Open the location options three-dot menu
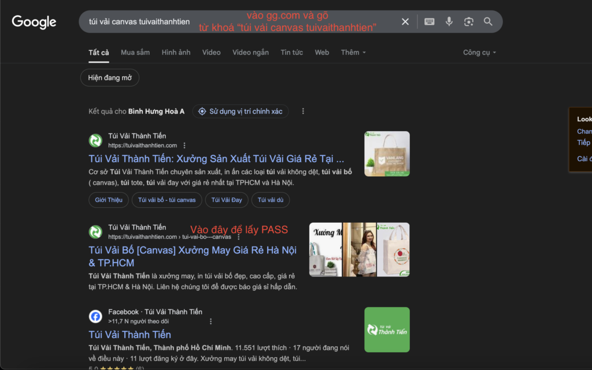The width and height of the screenshot is (592, 370). [x=303, y=111]
